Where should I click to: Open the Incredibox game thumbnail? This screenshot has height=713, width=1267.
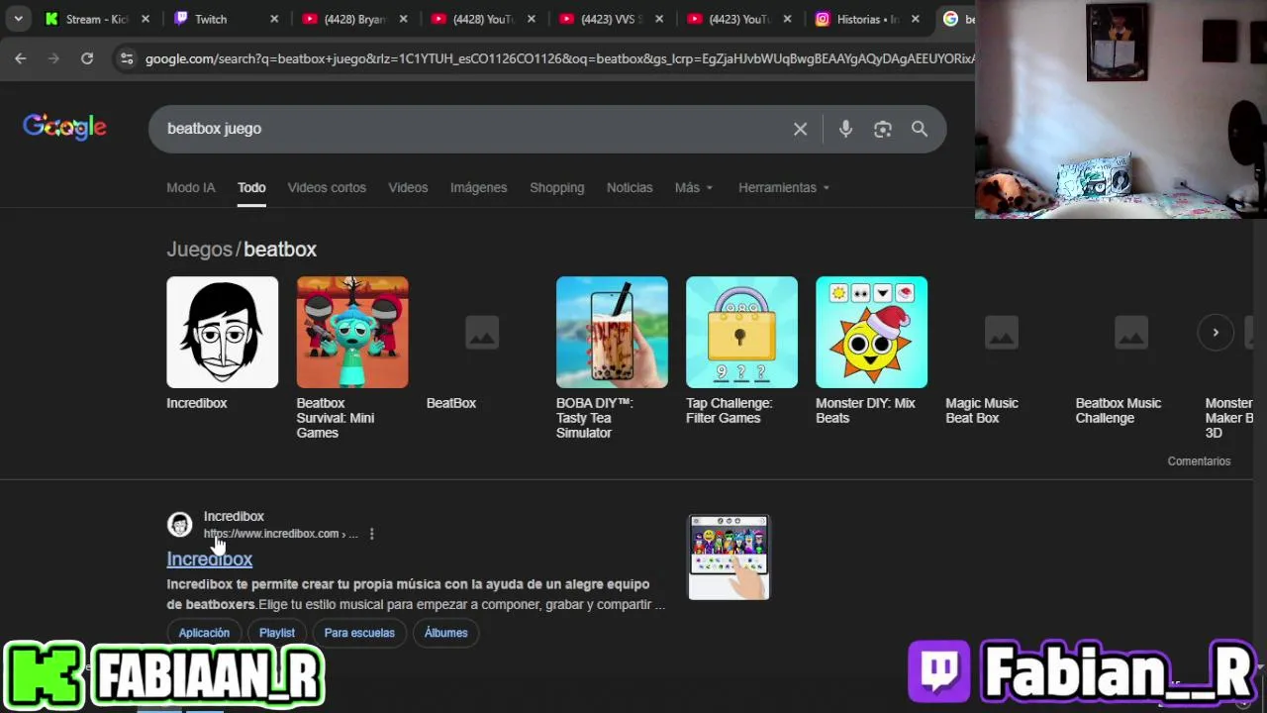tap(222, 332)
